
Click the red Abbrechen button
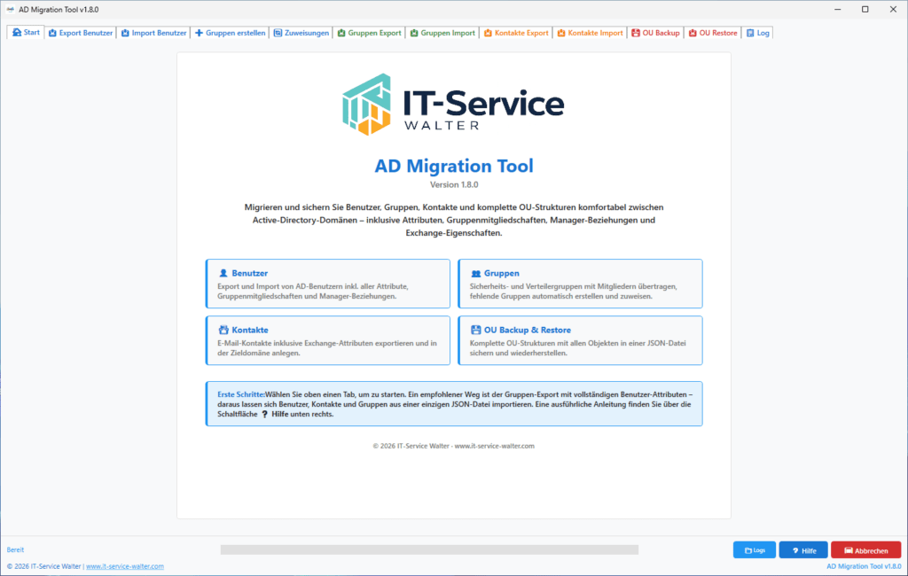[x=865, y=550]
